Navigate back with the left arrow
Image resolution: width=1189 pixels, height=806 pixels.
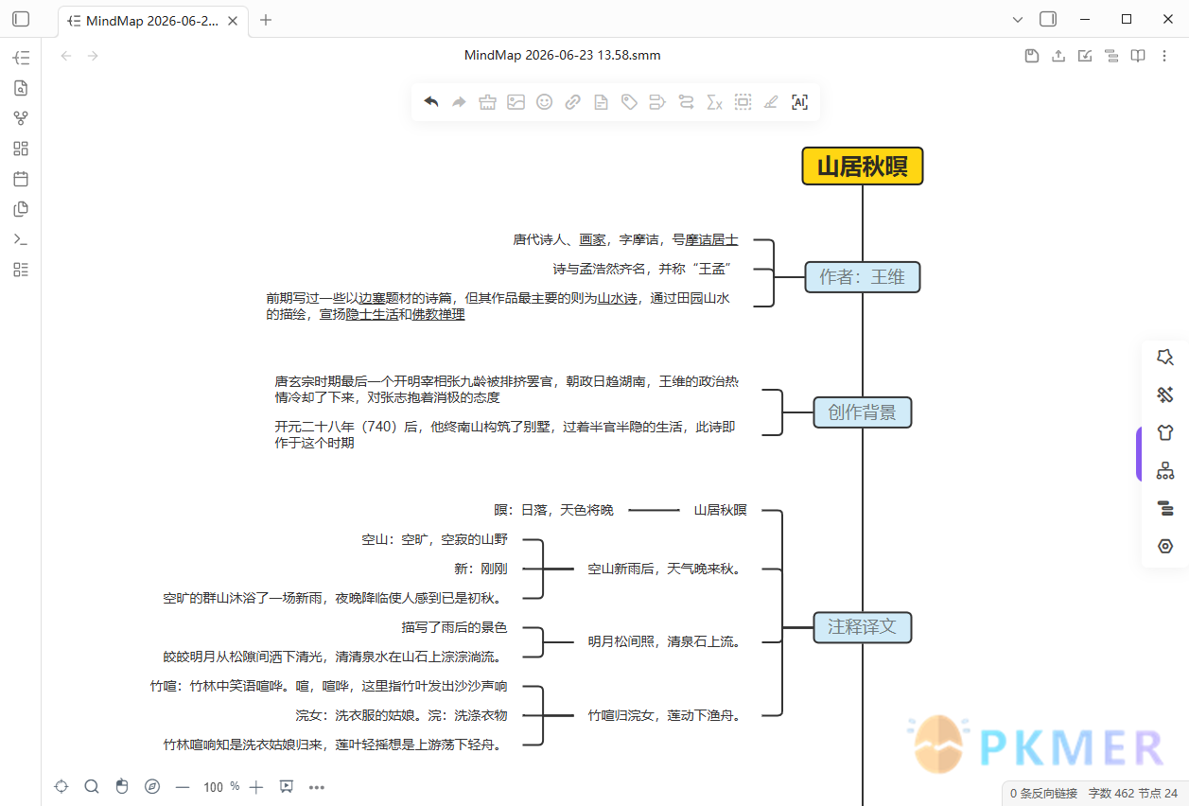pos(66,56)
